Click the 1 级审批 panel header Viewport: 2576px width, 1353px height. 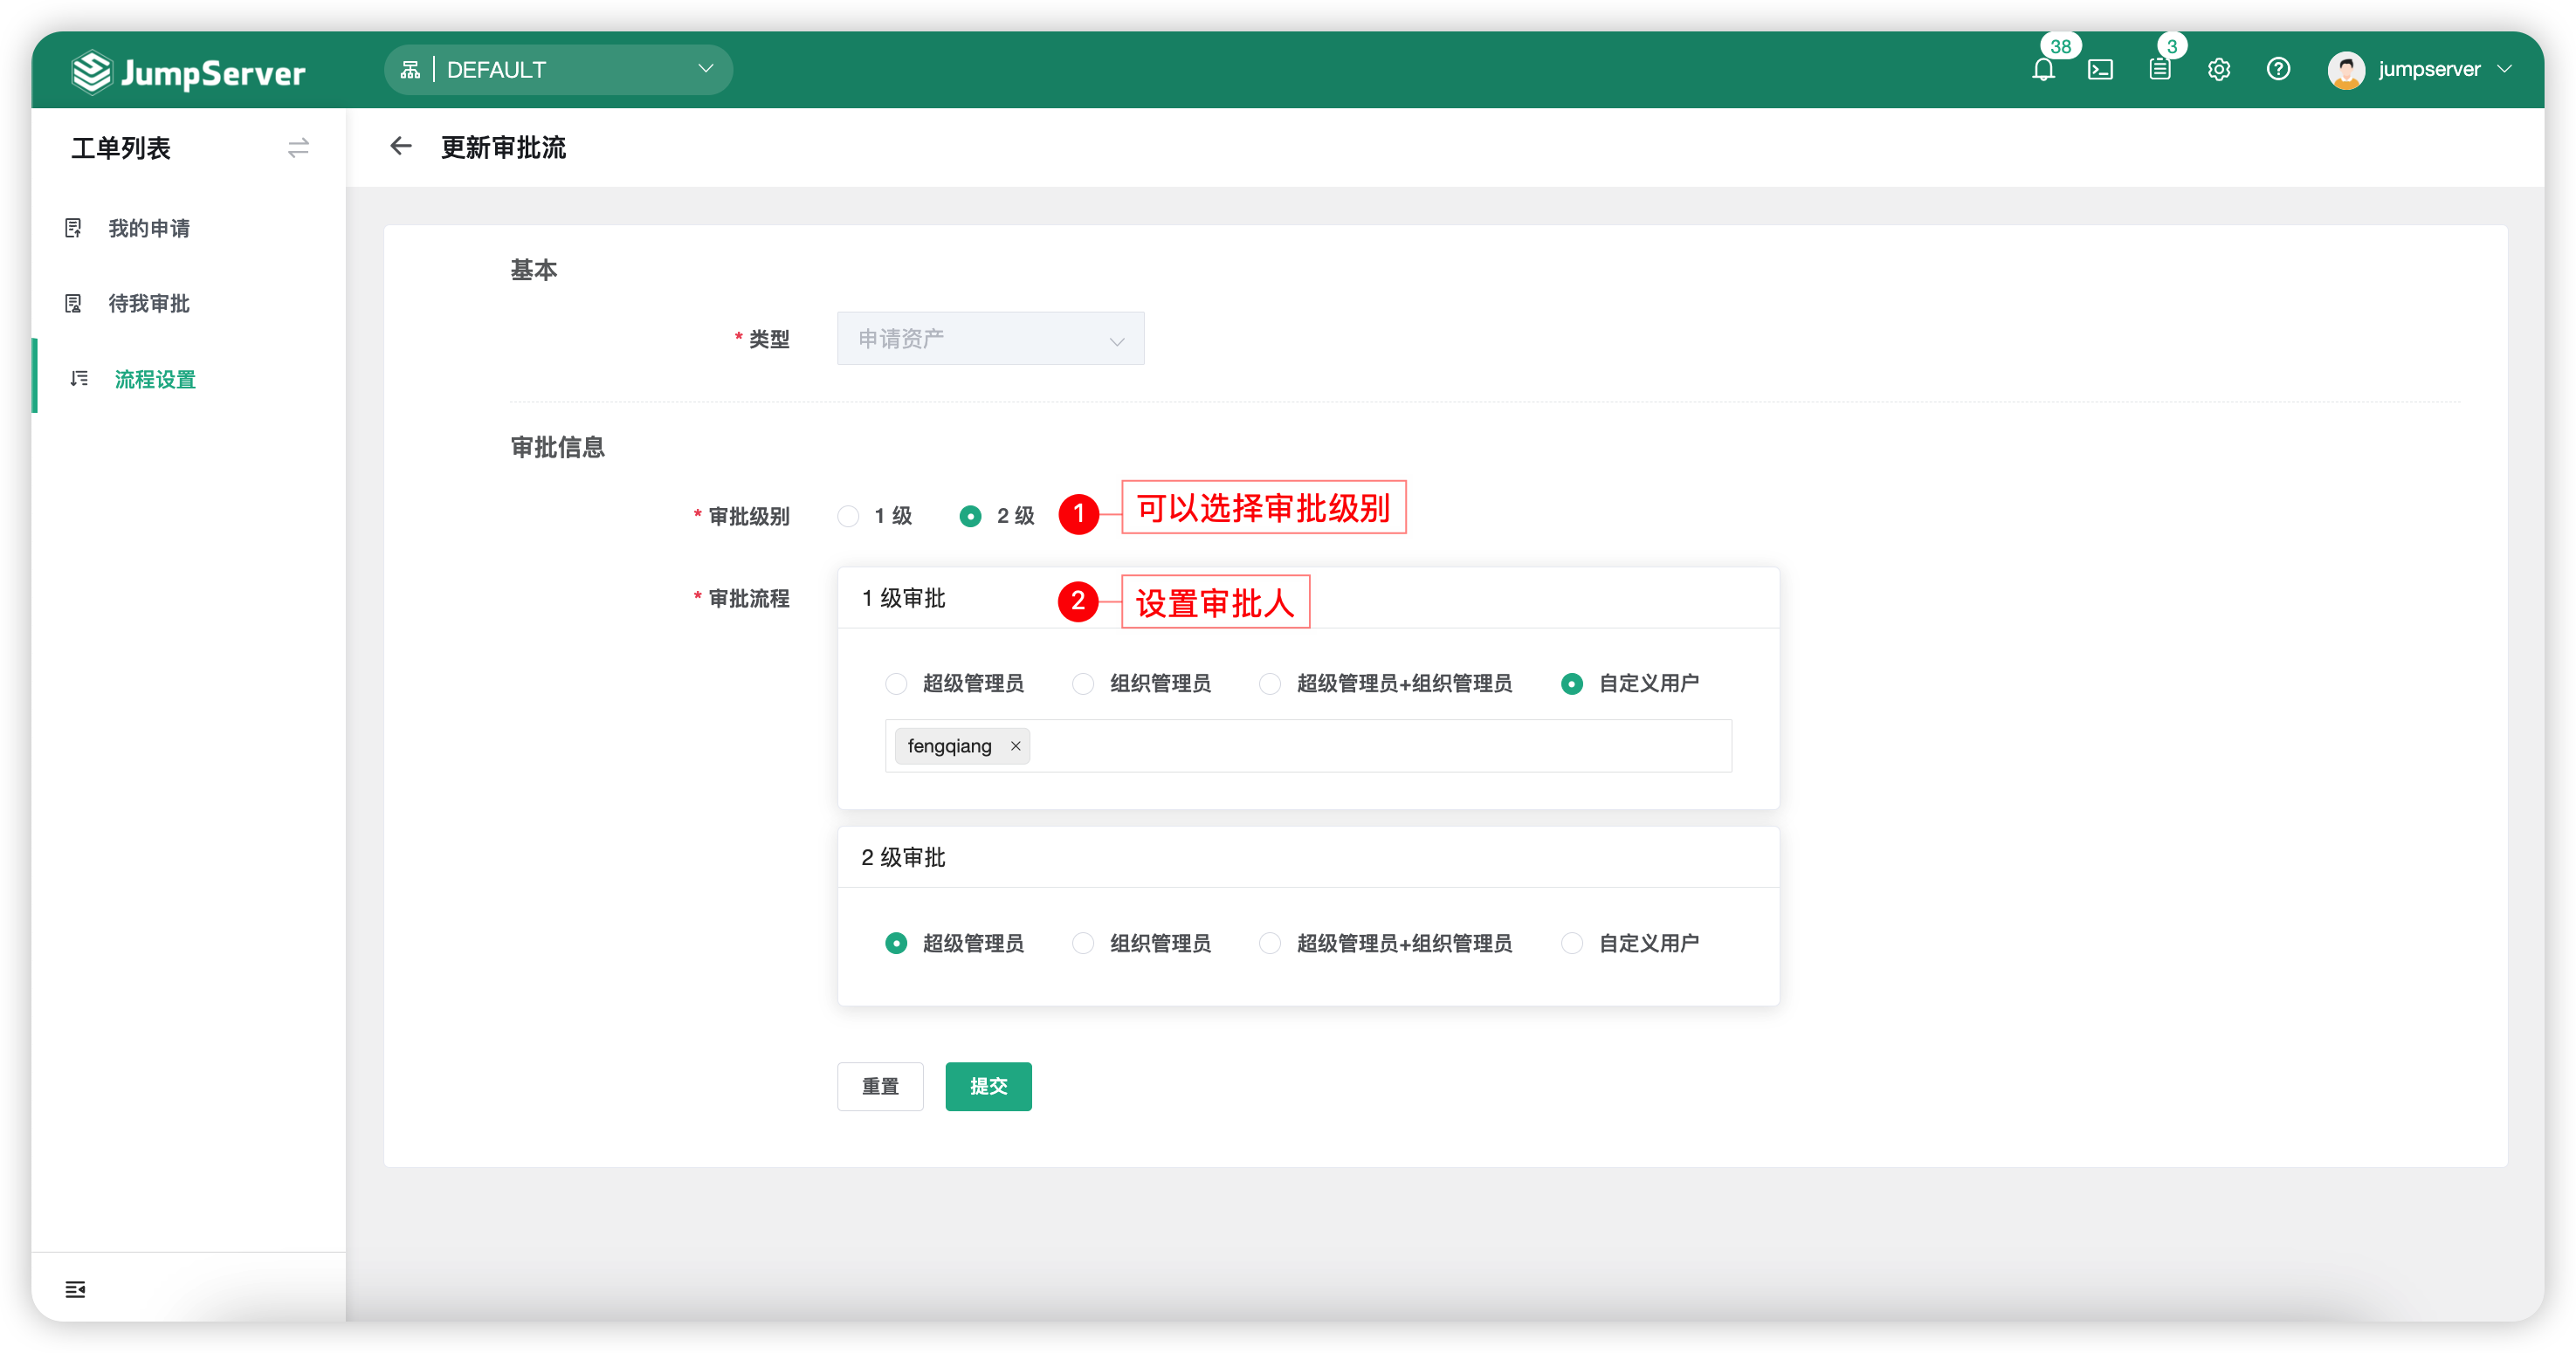coord(1308,598)
